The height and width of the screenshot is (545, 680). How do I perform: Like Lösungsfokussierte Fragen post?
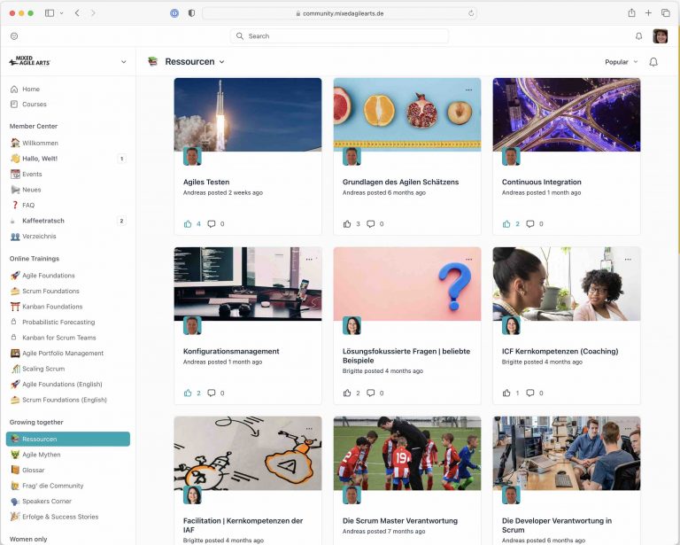tap(347, 393)
